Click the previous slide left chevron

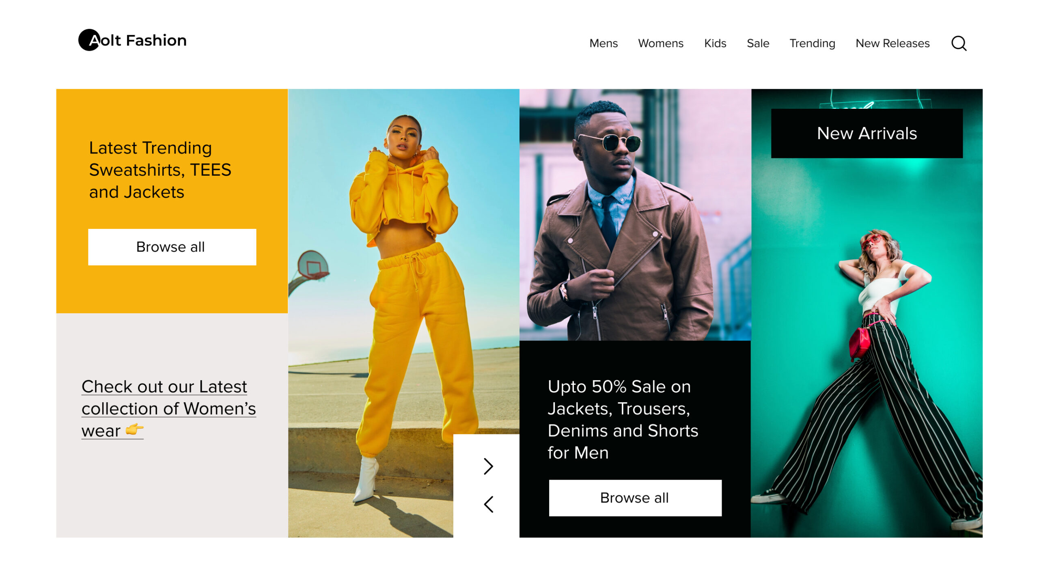[488, 504]
